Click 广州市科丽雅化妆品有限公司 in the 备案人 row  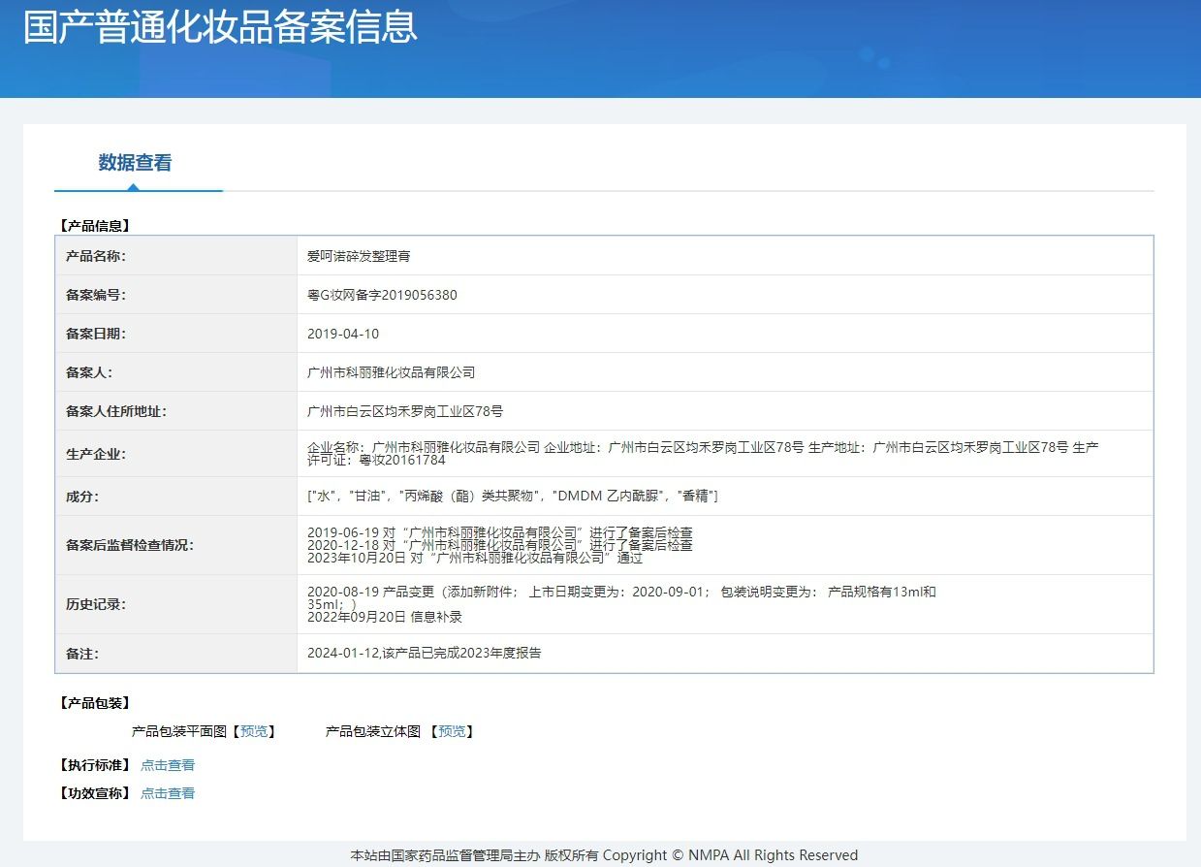tap(391, 372)
